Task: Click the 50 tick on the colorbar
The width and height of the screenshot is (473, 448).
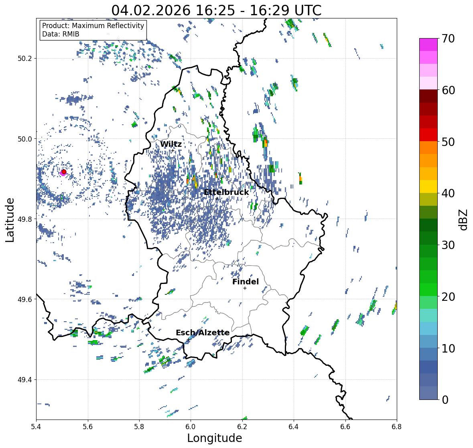Action: pos(448,142)
